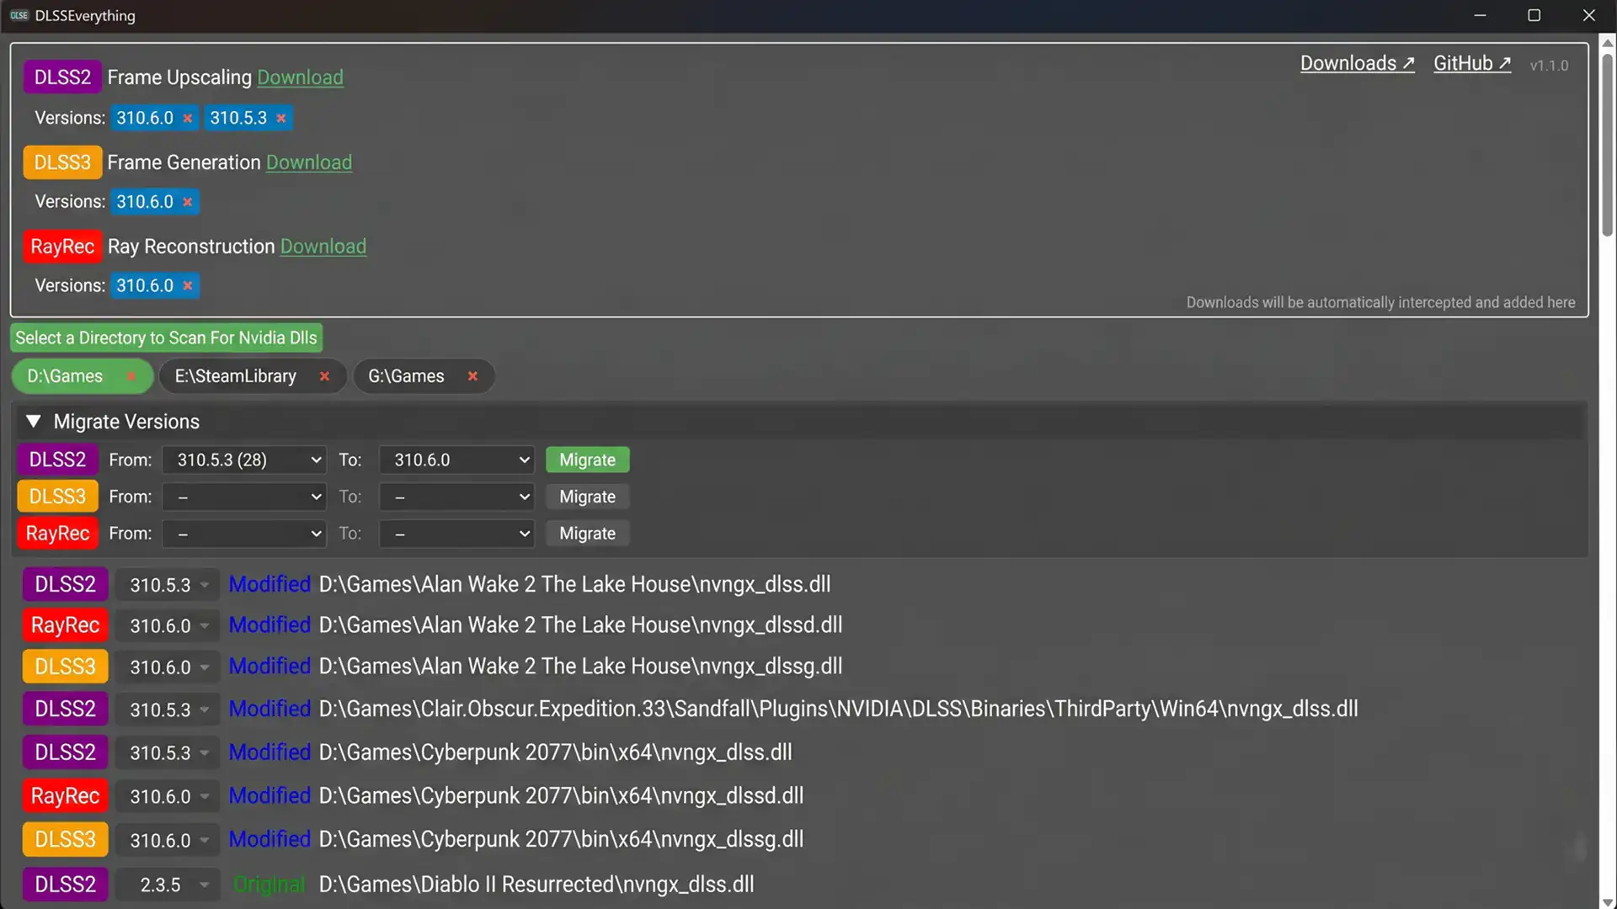Viewport: 1617px width, 909px height.
Task: Open the GitHub external link
Action: click(x=1472, y=64)
